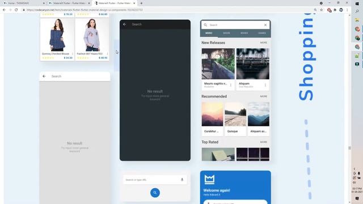Select the MOVIE tab
This screenshot has width=363, height=204.
coord(226,33)
